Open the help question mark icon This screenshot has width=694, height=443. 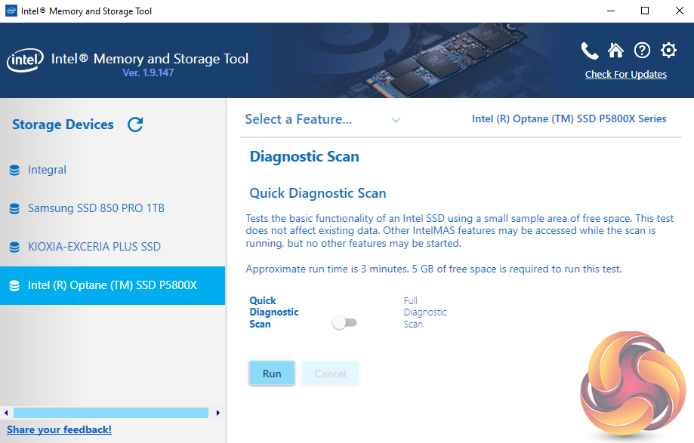click(642, 51)
